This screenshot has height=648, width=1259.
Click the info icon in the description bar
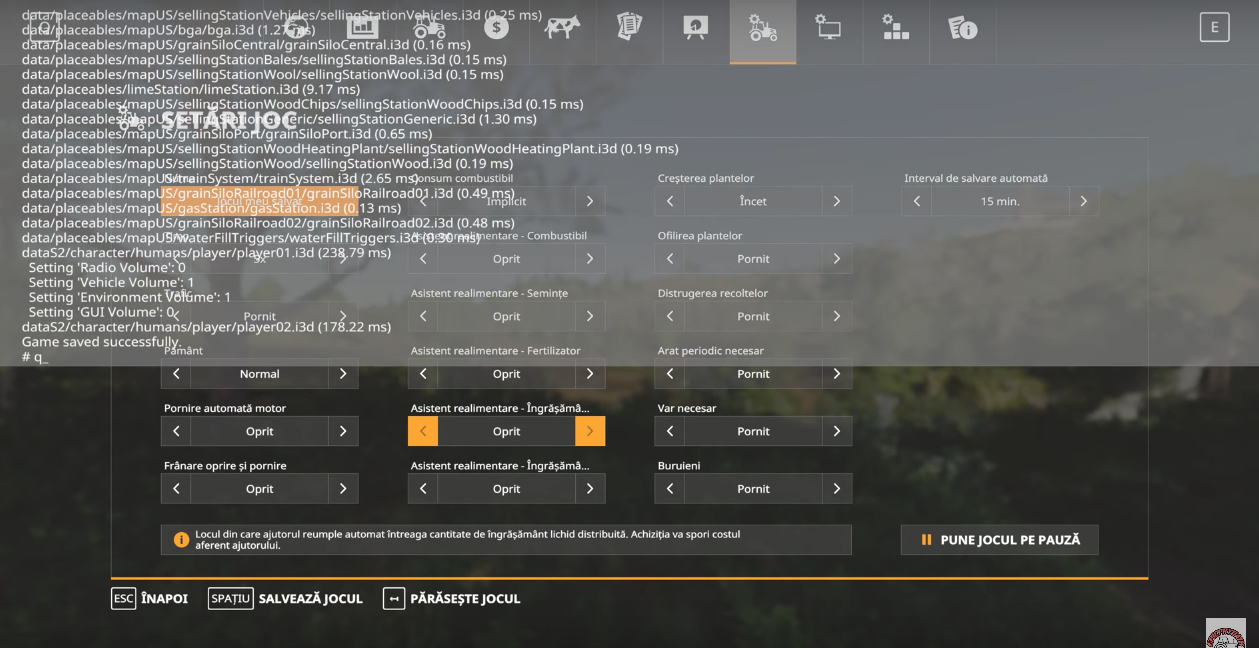point(181,540)
